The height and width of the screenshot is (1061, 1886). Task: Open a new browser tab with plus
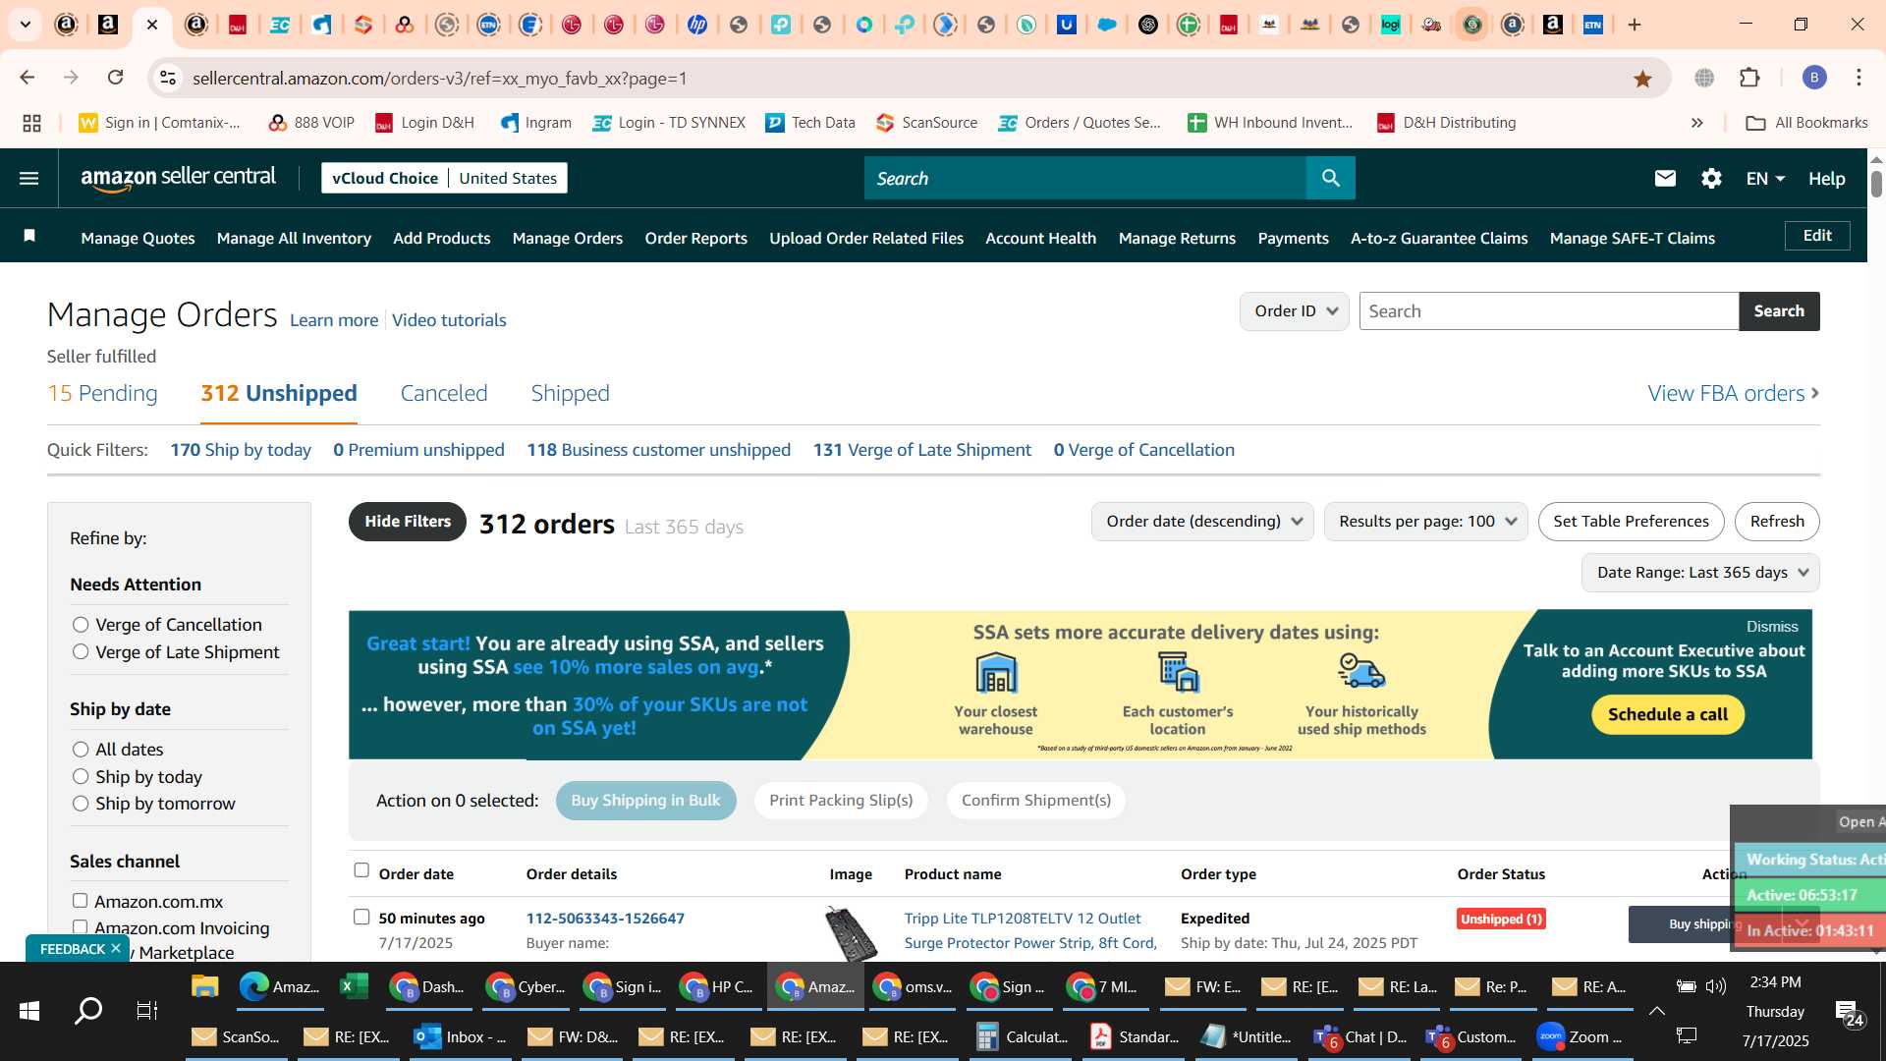pyautogui.click(x=1635, y=25)
